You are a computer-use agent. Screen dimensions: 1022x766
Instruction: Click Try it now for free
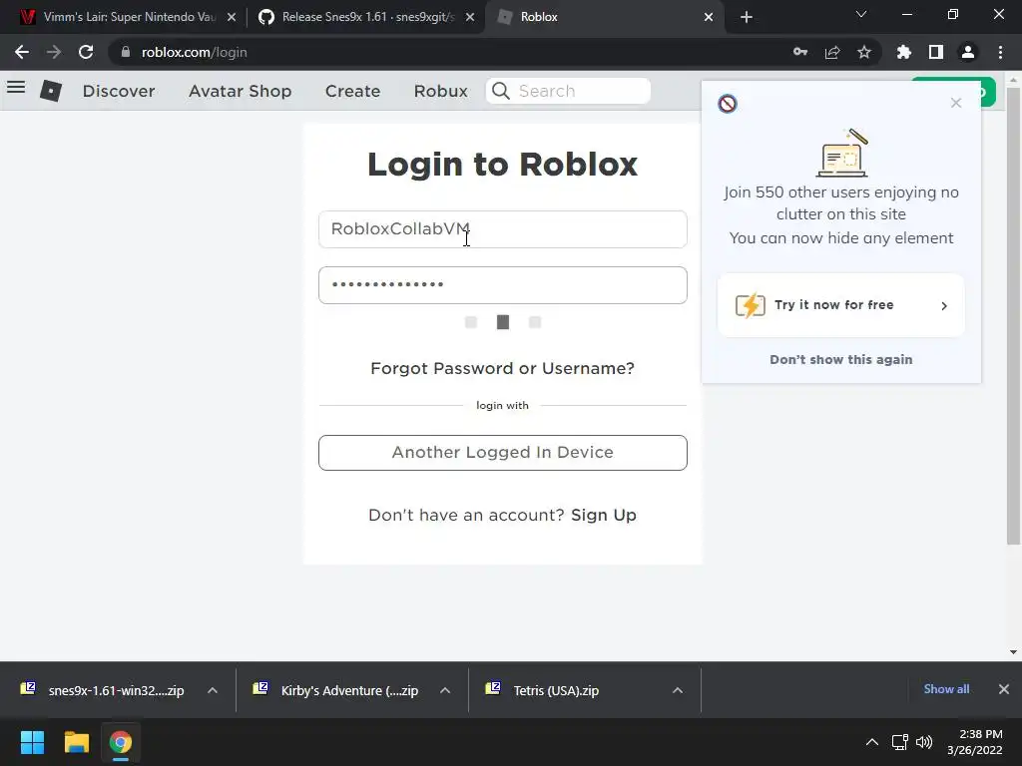click(x=840, y=305)
